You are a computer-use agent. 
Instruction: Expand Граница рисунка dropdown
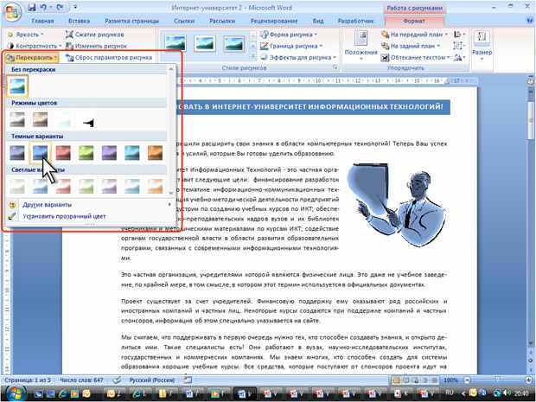(292, 46)
